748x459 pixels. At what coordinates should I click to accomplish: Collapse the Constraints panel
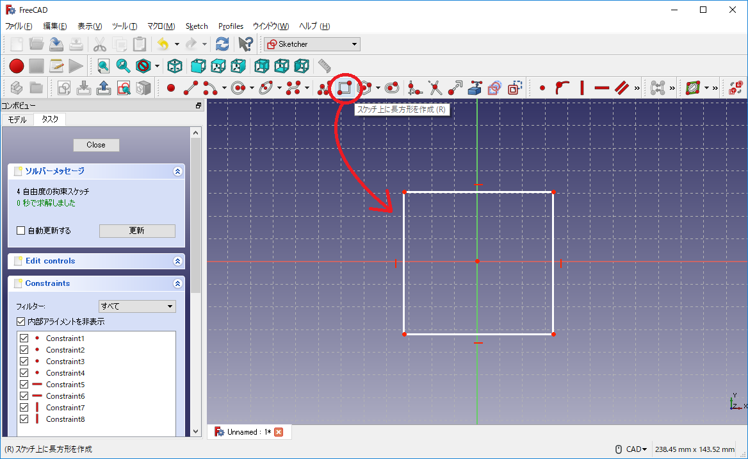point(177,284)
